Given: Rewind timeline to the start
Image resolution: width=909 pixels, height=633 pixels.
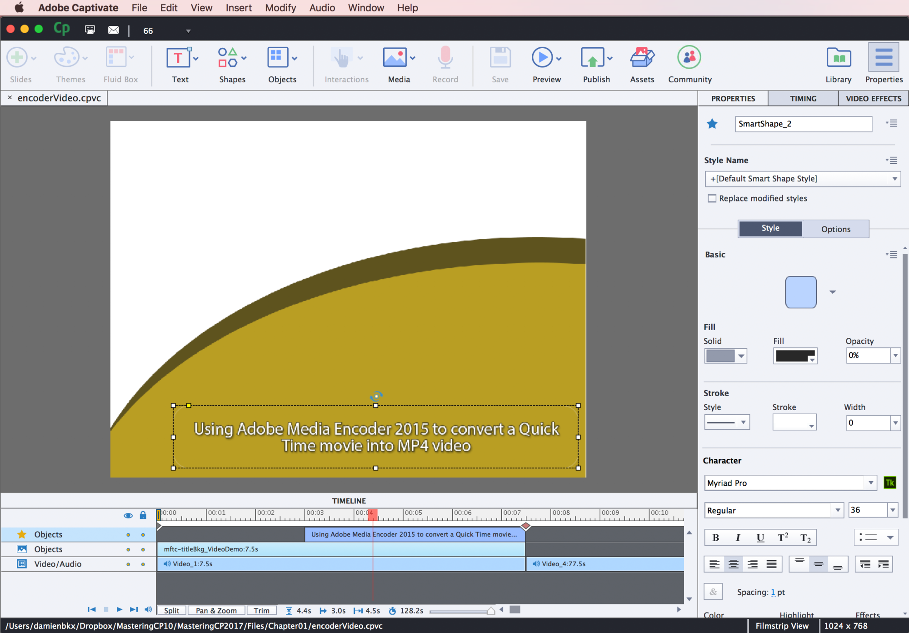Looking at the screenshot, I should tap(92, 610).
